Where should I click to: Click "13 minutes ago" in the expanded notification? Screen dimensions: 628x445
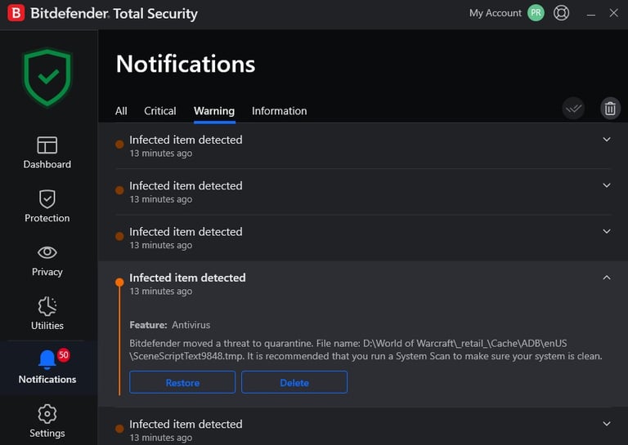(x=160, y=291)
